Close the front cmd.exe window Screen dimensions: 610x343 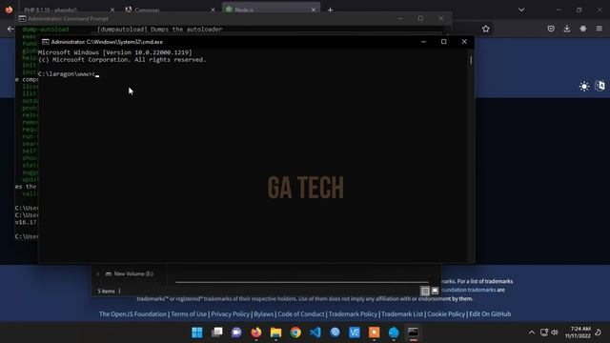464,42
